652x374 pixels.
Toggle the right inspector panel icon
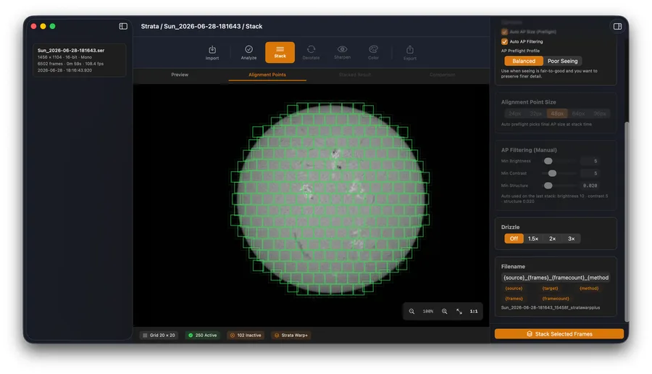(x=617, y=26)
